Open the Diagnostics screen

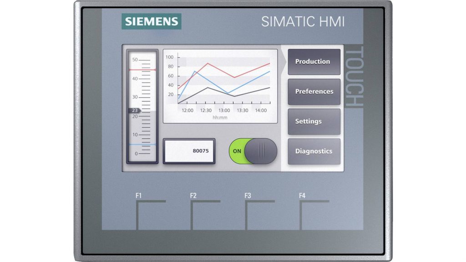[x=314, y=151]
